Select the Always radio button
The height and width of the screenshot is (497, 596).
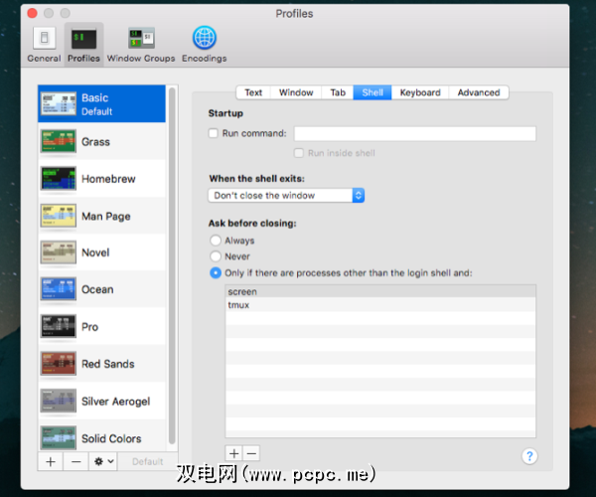215,241
